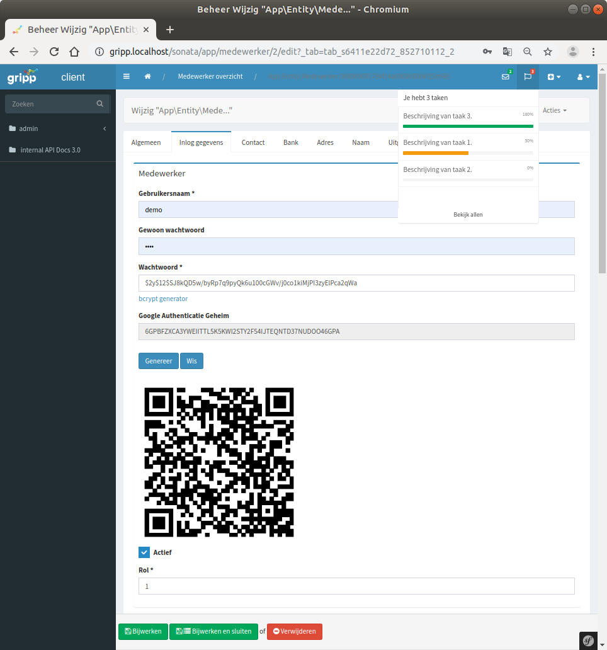Switch to the Algemeen tab
This screenshot has height=650, width=607.
[146, 142]
